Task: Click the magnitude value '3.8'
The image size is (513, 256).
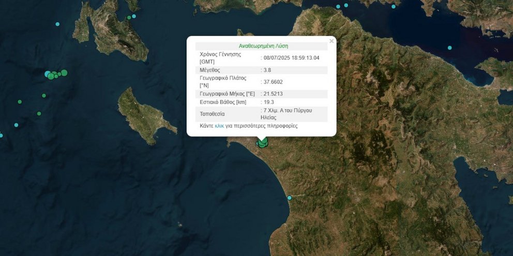Action: coord(268,70)
